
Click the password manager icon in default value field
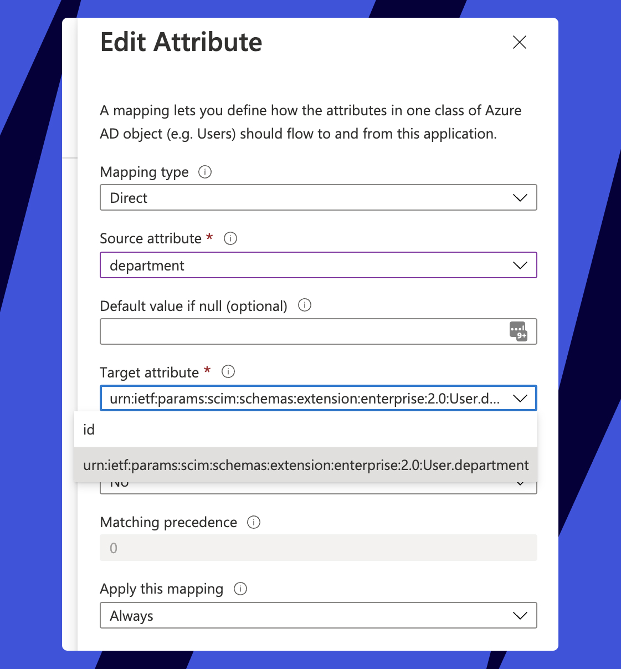click(518, 331)
